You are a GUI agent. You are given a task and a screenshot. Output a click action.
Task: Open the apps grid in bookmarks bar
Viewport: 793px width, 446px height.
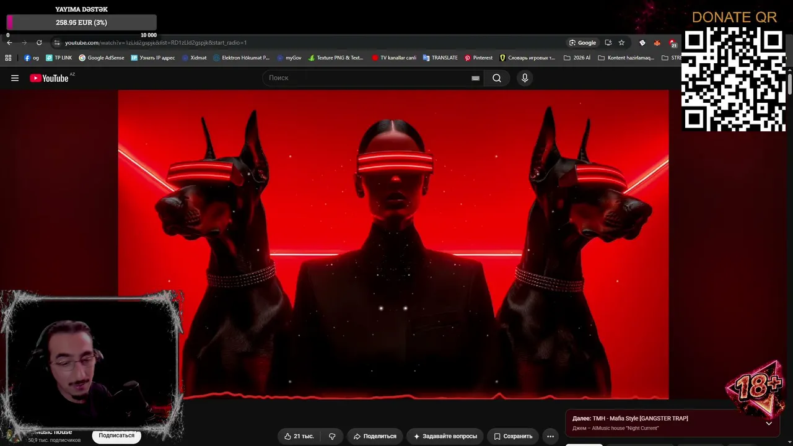coord(8,58)
